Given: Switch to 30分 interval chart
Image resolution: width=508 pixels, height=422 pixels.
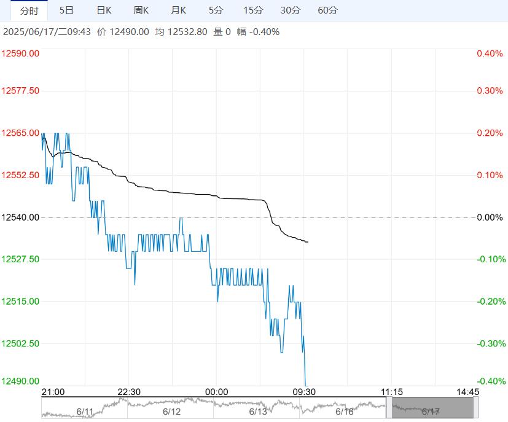Looking at the screenshot, I should click(291, 10).
